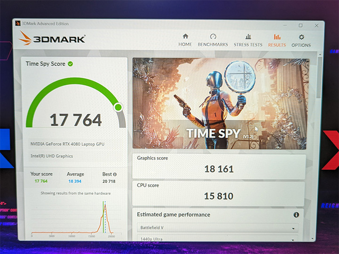Switch to the HOME label

coord(185,44)
